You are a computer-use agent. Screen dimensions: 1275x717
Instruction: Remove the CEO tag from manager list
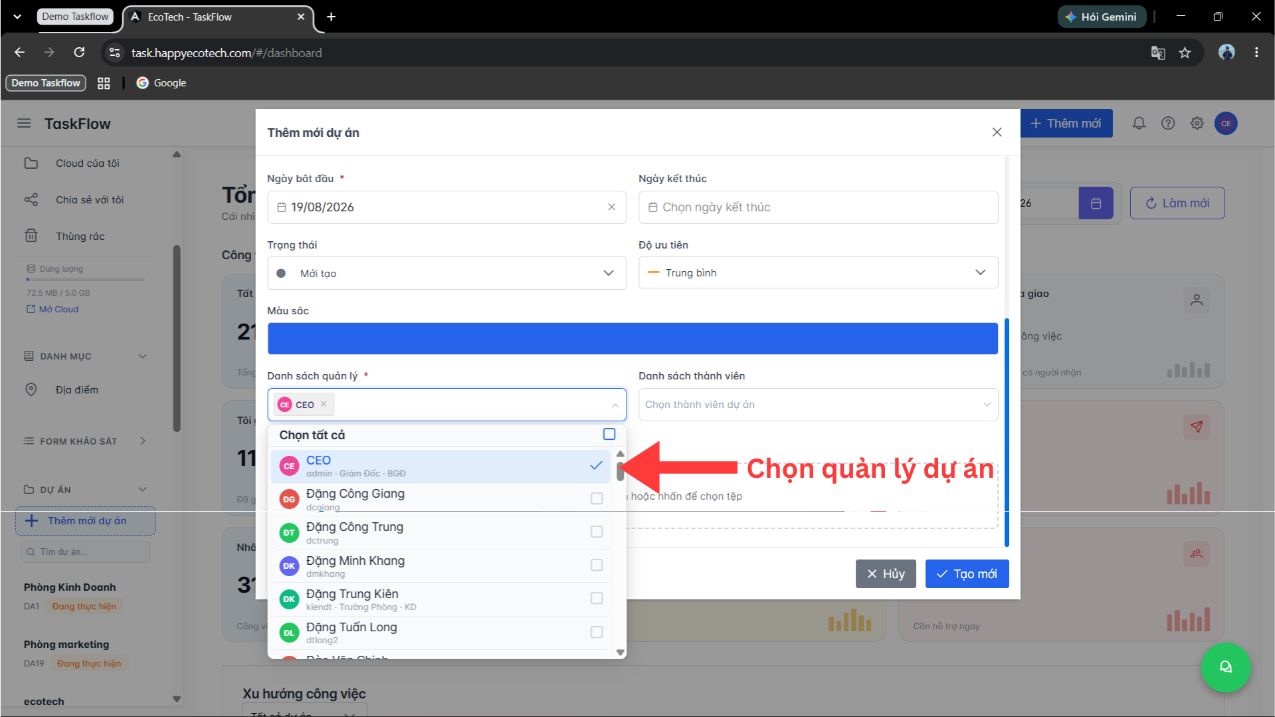tap(324, 404)
